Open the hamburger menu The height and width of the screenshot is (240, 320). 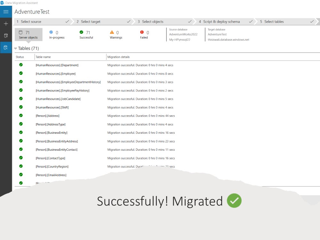coord(6,12)
